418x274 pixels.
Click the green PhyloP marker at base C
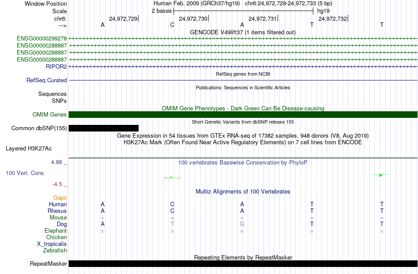pos(172,178)
